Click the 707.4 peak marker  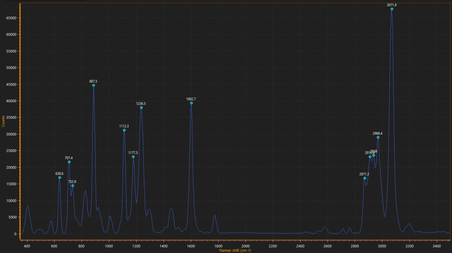click(x=69, y=162)
